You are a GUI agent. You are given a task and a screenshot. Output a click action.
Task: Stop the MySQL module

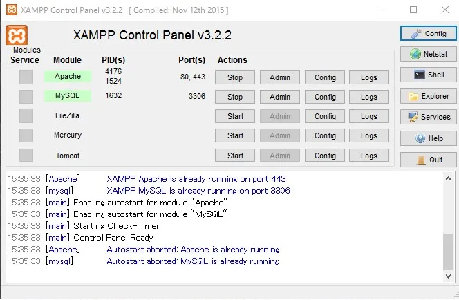pos(235,97)
